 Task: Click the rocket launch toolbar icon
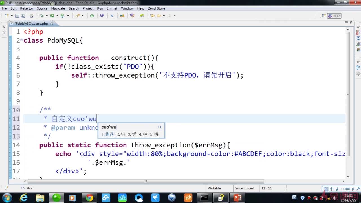click(78, 16)
